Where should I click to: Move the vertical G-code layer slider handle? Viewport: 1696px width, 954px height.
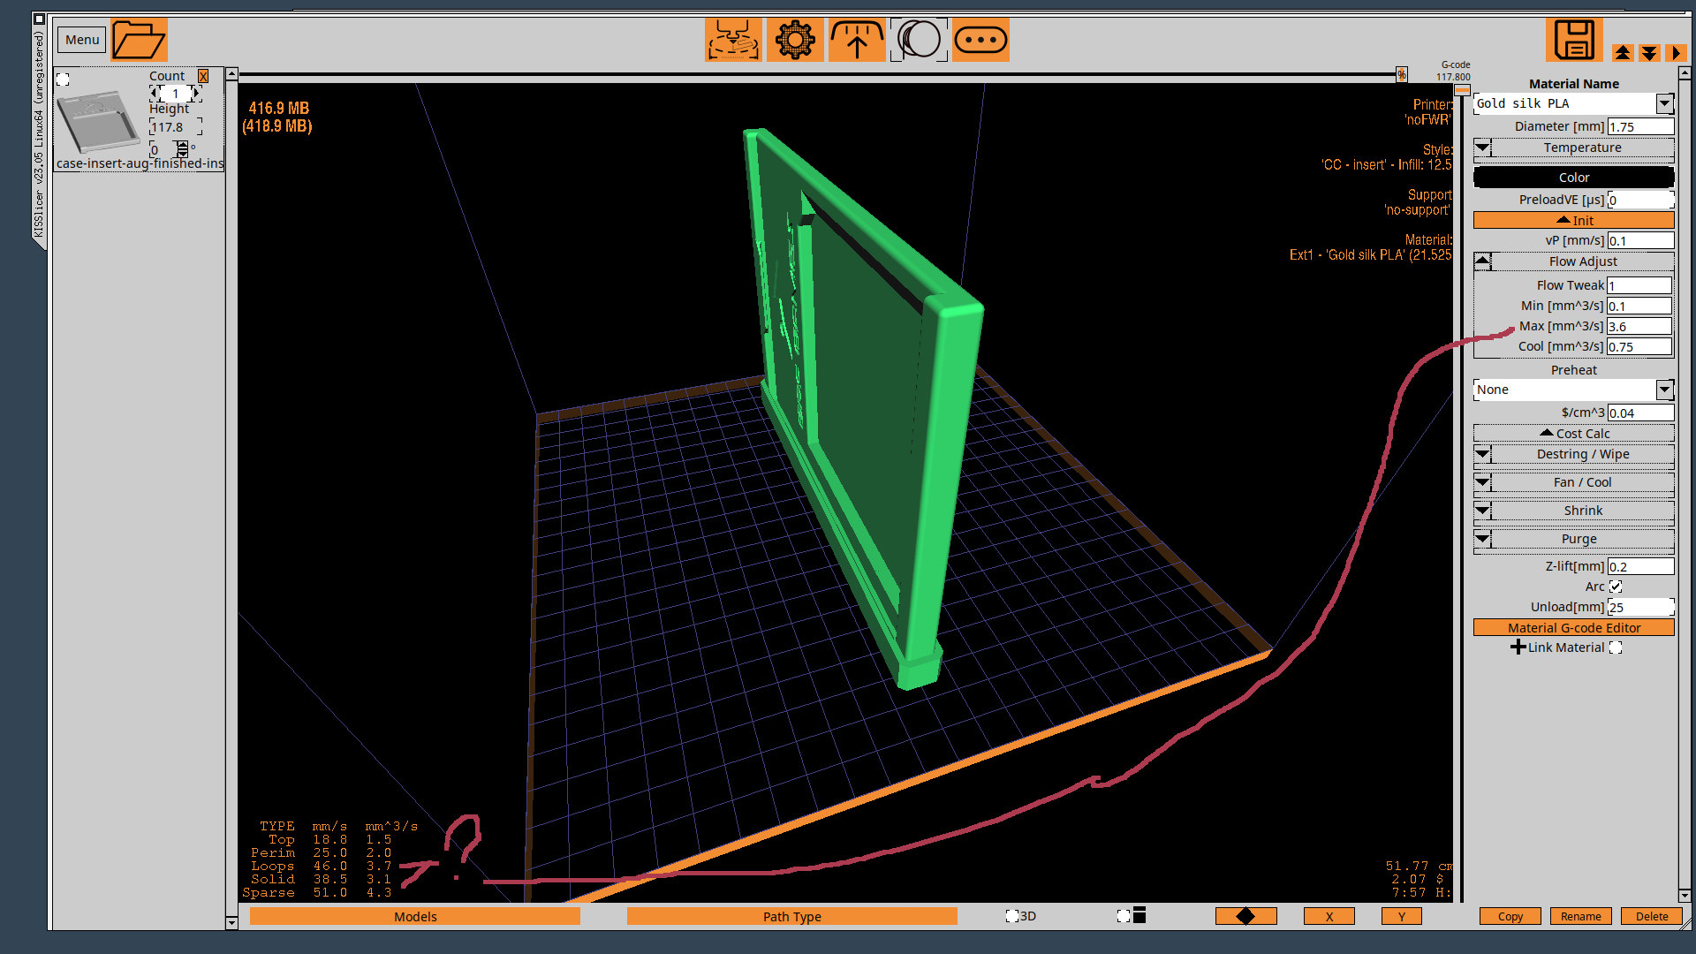click(1462, 89)
